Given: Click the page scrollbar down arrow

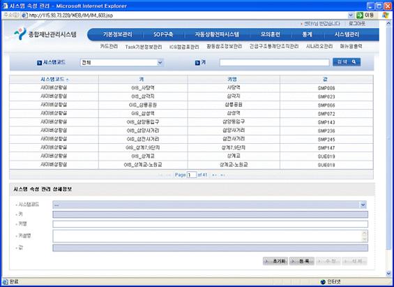Looking at the screenshot, I should 388,273.
